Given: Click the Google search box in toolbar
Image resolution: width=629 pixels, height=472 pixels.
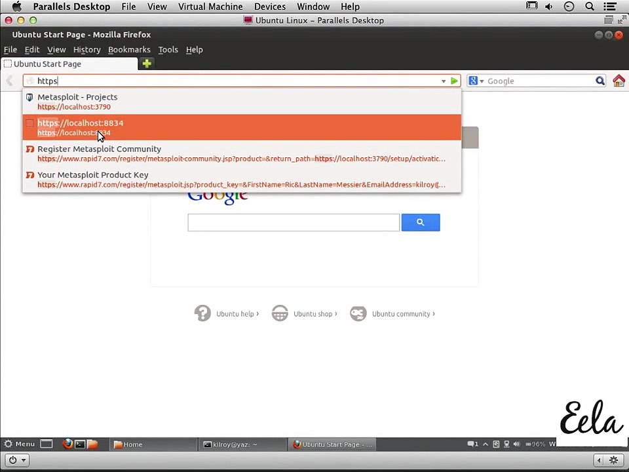Looking at the screenshot, I should pyautogui.click(x=539, y=81).
